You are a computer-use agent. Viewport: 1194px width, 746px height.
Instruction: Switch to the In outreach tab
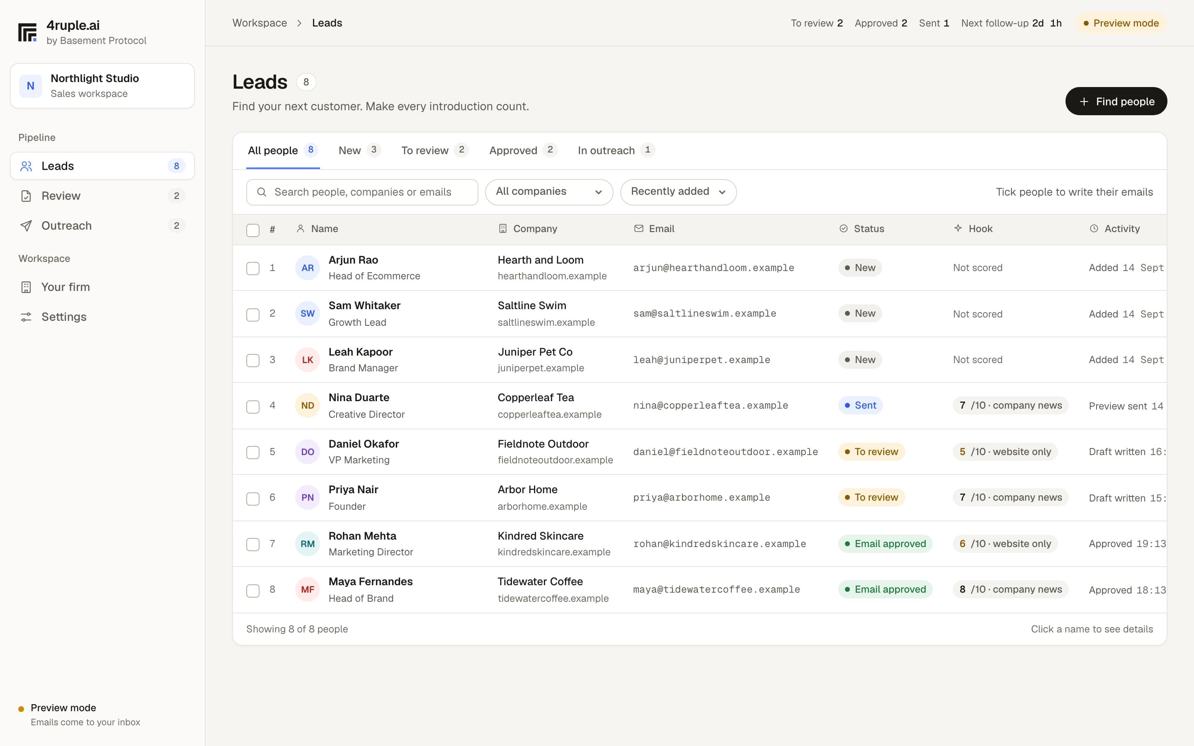point(616,150)
